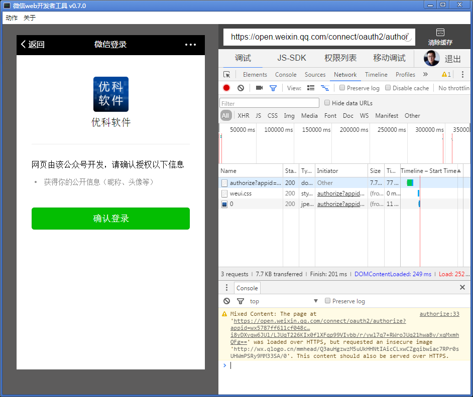The height and width of the screenshot is (397, 473).
Task: Open the Console panel tab
Action: coord(286,74)
